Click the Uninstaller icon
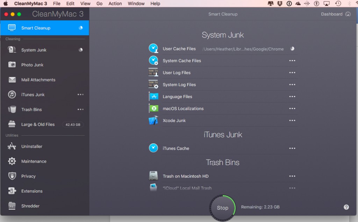 (x=12, y=146)
